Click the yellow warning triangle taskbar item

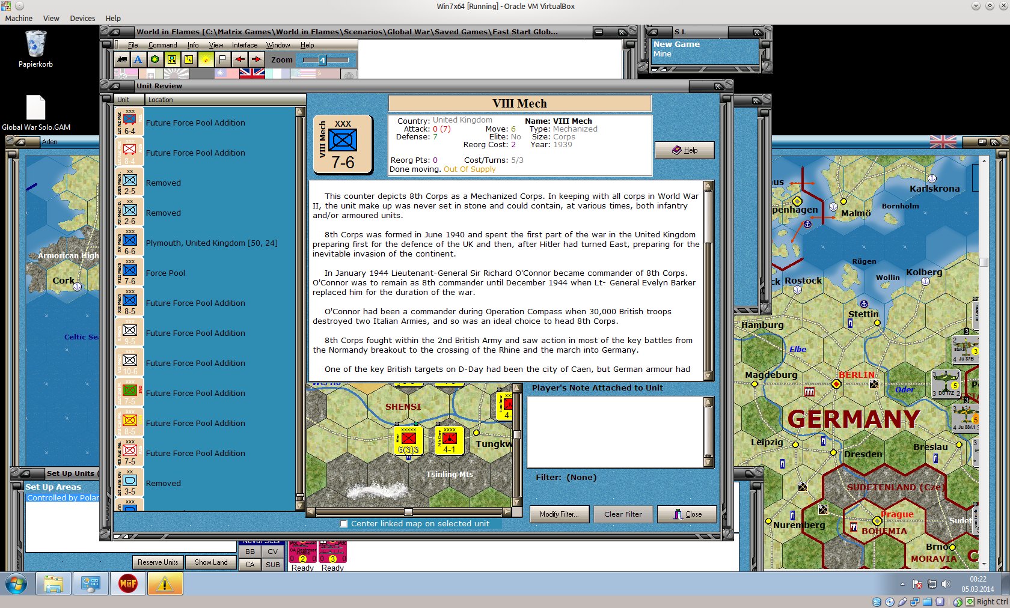(165, 583)
